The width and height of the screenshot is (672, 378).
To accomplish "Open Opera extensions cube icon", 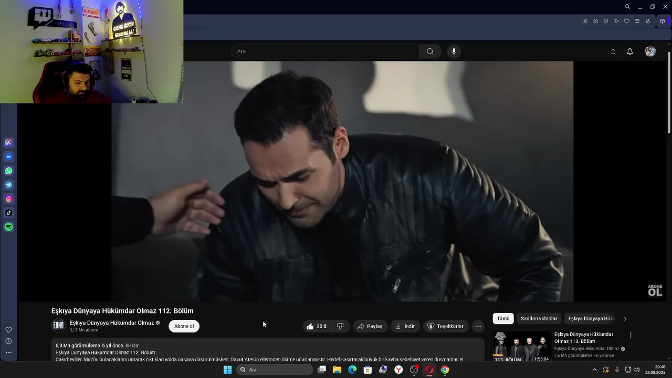I will [x=663, y=21].
